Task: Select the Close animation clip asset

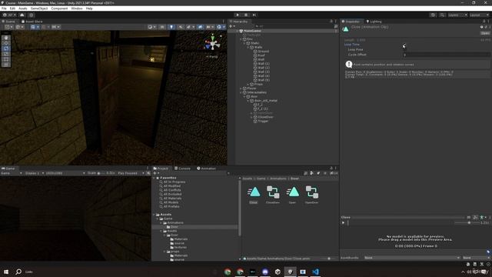Action: pyautogui.click(x=254, y=195)
